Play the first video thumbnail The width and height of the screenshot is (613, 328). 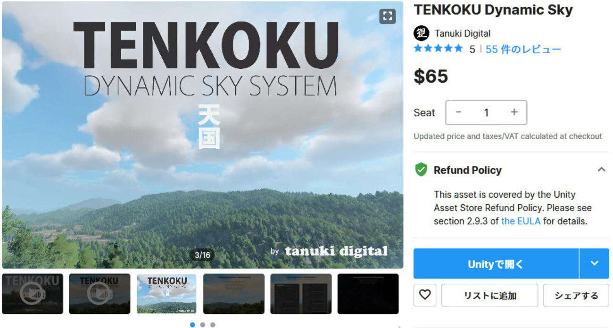coord(33,294)
